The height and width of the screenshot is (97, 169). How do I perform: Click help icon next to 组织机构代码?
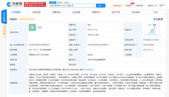137,45
